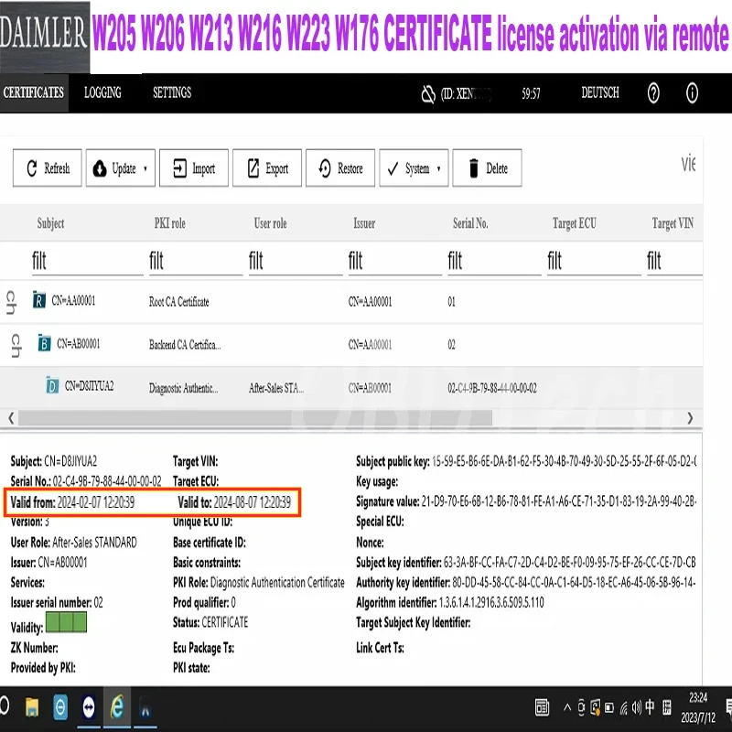Sort by the Target VIN column header
This screenshot has height=732, width=732.
coord(673,223)
